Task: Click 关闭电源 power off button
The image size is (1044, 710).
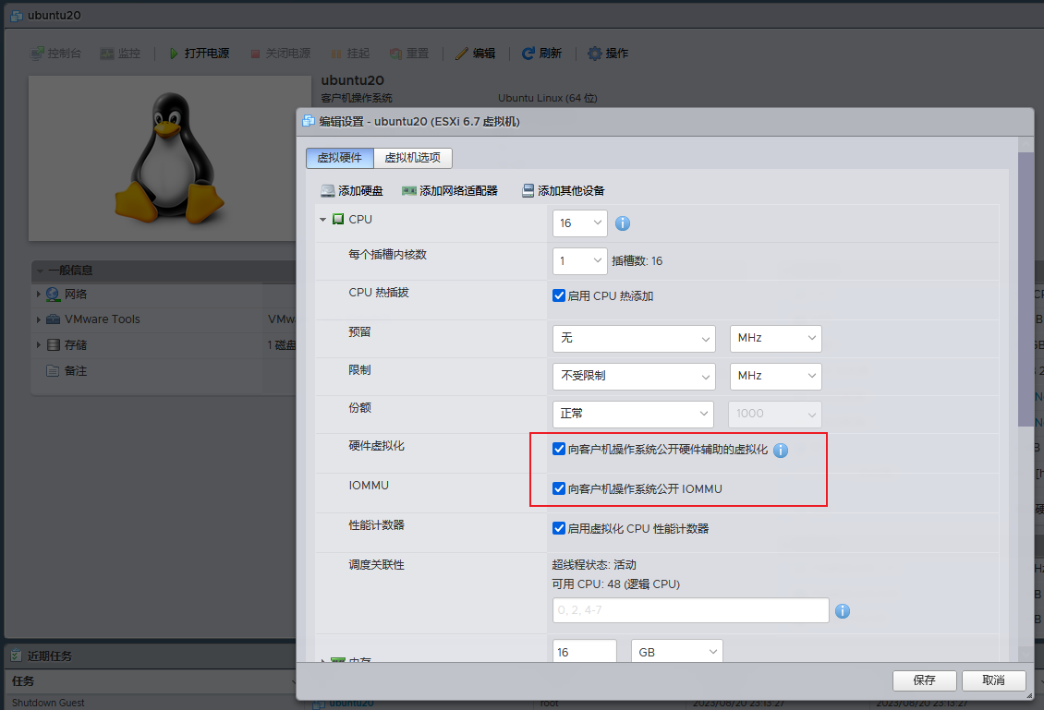Action: tap(280, 54)
